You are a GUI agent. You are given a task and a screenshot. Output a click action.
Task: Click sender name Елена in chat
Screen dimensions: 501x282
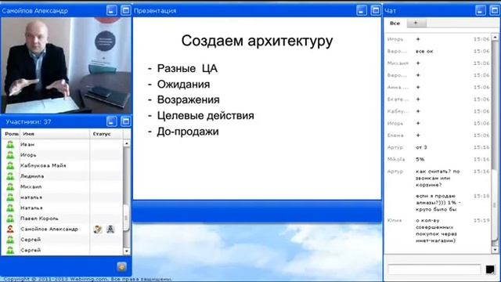395,136
